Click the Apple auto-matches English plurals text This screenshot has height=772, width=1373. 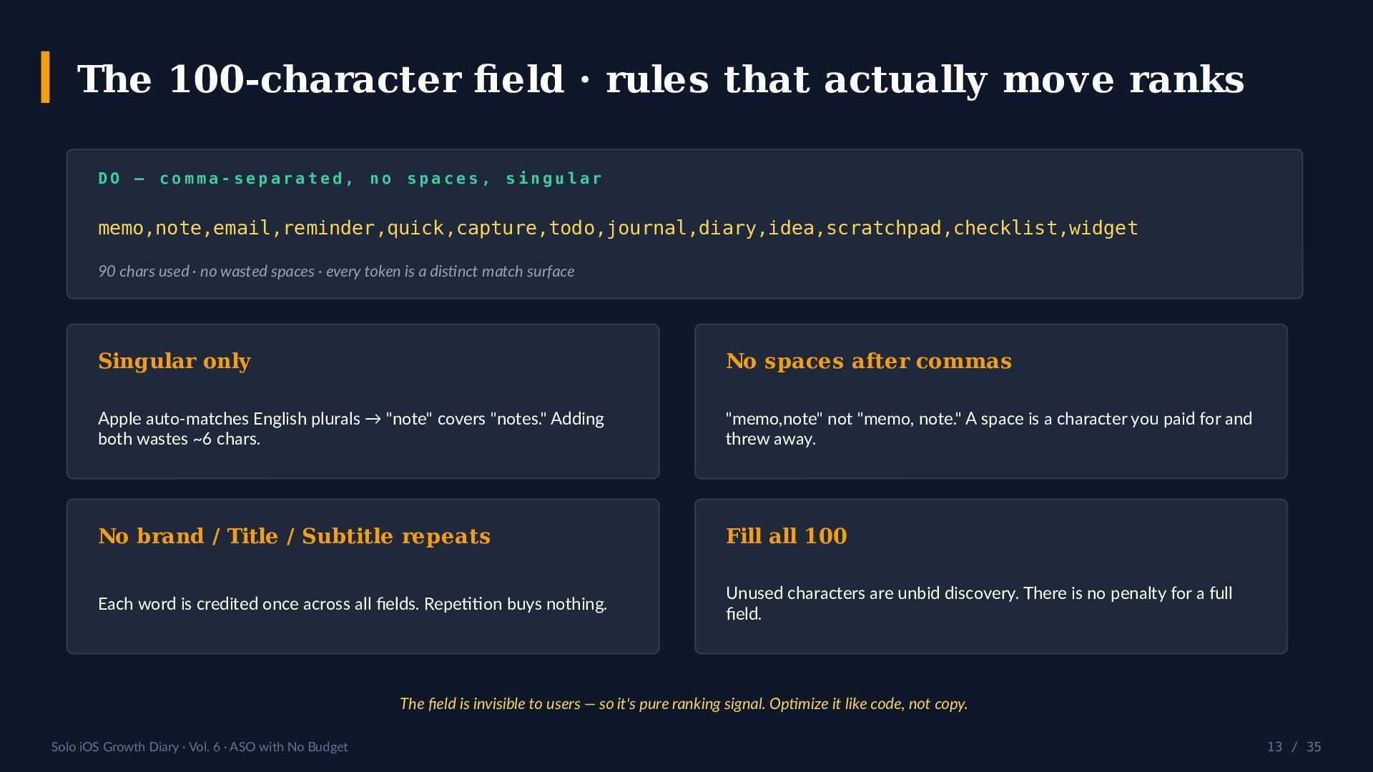(351, 428)
